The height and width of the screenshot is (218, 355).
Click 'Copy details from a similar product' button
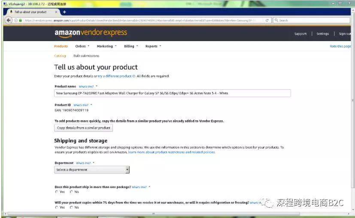pyautogui.click(x=83, y=128)
